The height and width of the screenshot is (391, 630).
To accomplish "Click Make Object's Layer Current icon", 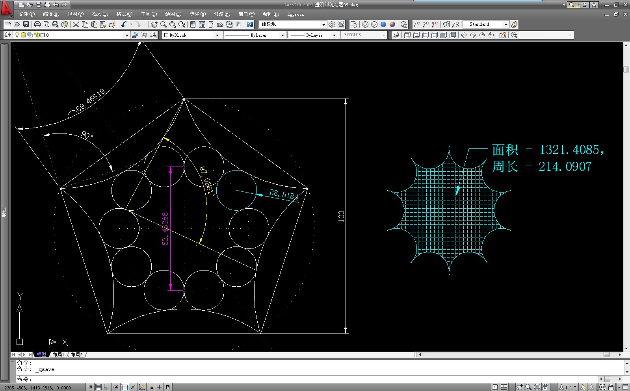I will (x=135, y=35).
